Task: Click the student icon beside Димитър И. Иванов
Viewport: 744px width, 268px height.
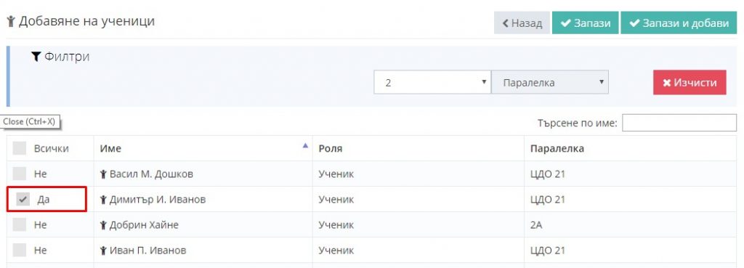Action: point(103,200)
